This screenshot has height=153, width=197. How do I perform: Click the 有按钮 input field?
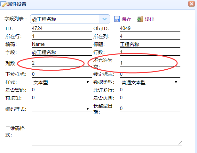pyautogui.click(x=62, y=98)
